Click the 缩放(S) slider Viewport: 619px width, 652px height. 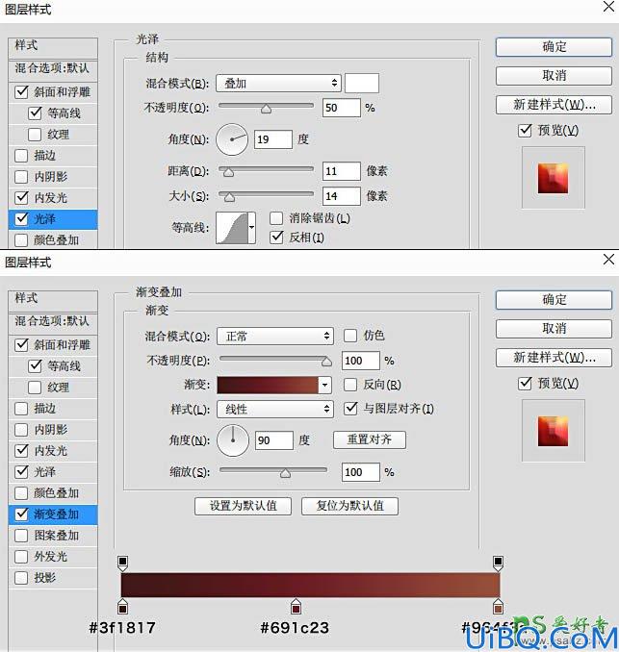pyautogui.click(x=273, y=470)
